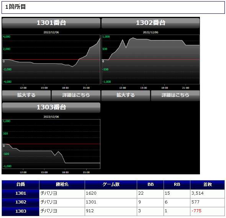Click the ゲーム数 column header
This screenshot has width=226, height=218.
(x=111, y=185)
